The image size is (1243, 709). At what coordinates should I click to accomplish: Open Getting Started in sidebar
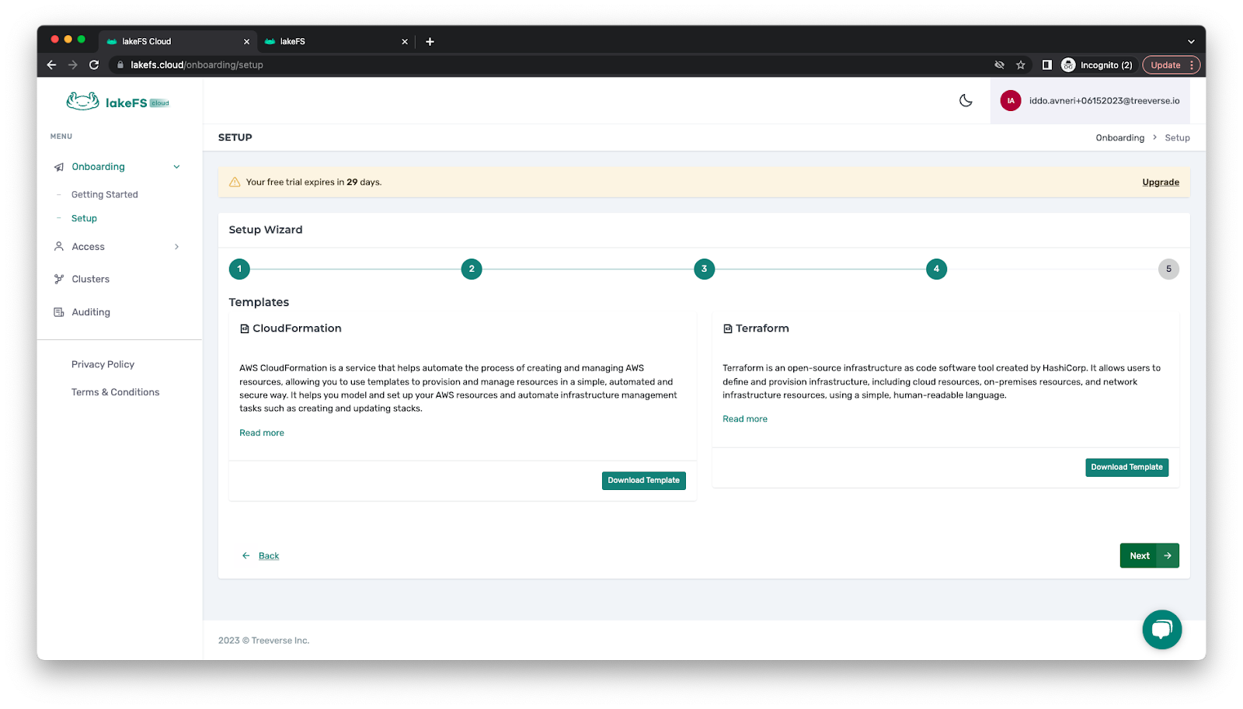tap(105, 195)
